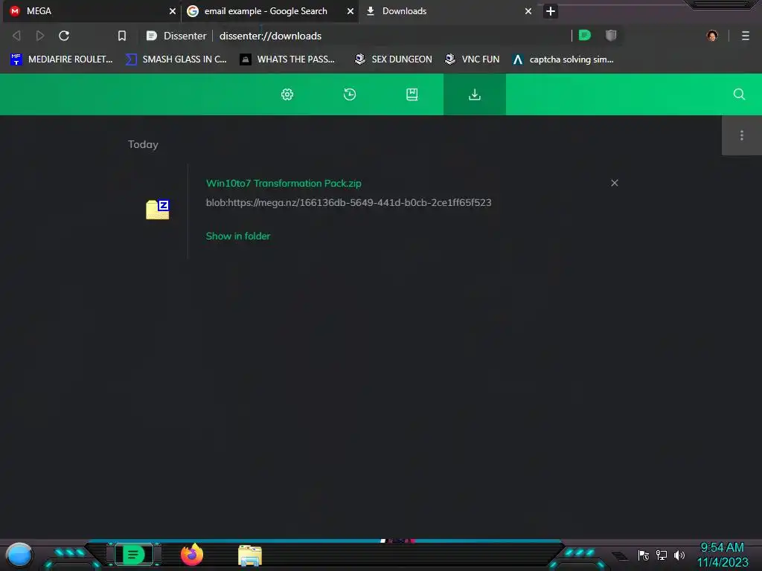
Task: Click the Start orb on taskbar
Action: 19,555
